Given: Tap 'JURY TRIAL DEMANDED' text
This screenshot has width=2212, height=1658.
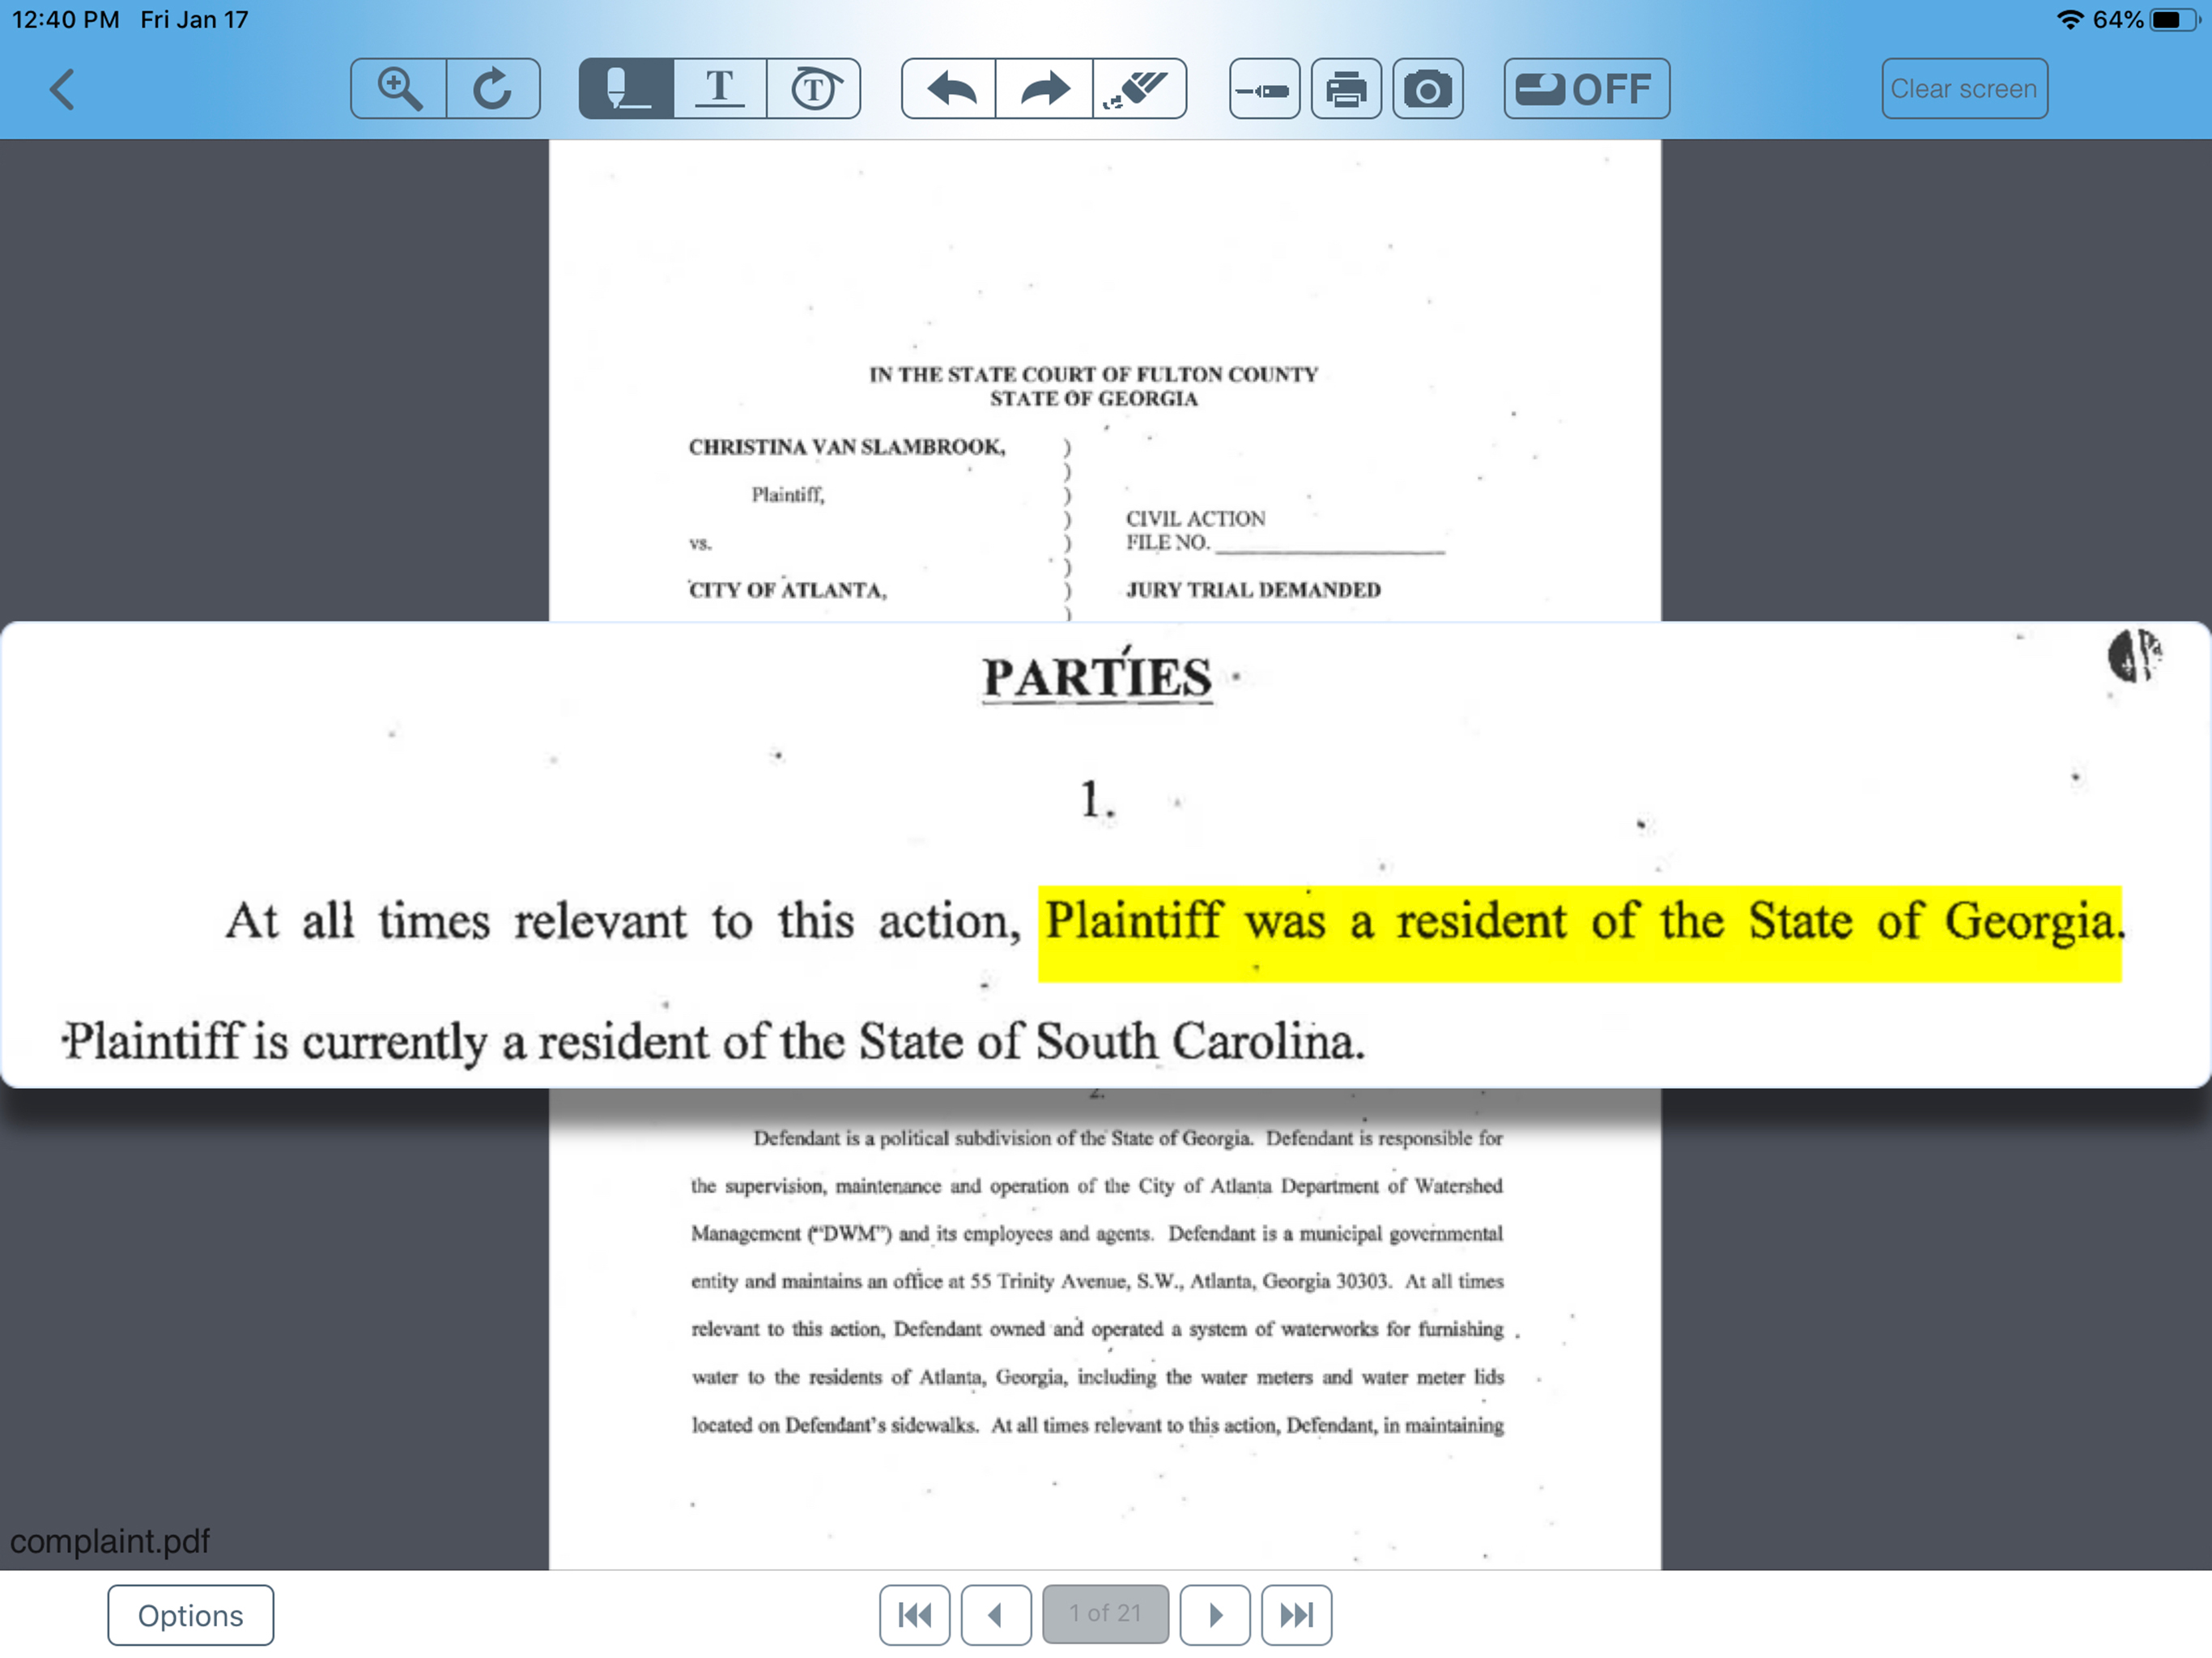Looking at the screenshot, I should pyautogui.click(x=1253, y=590).
